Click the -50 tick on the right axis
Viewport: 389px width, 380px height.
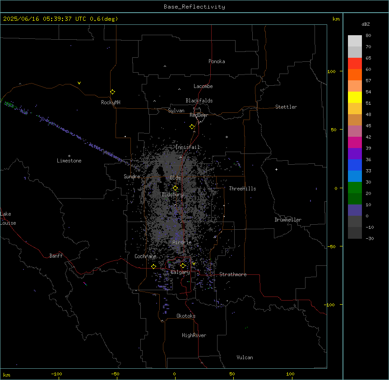pyautogui.click(x=331, y=246)
